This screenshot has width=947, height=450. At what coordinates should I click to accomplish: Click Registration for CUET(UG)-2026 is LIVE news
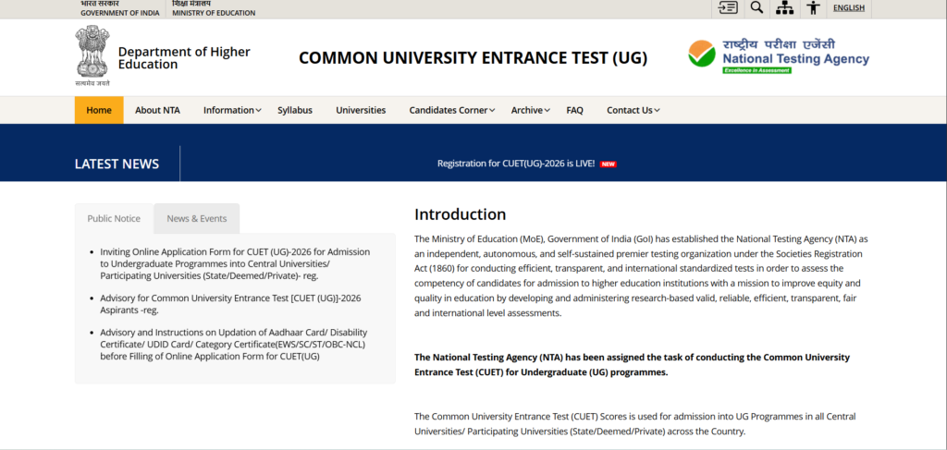coord(516,164)
